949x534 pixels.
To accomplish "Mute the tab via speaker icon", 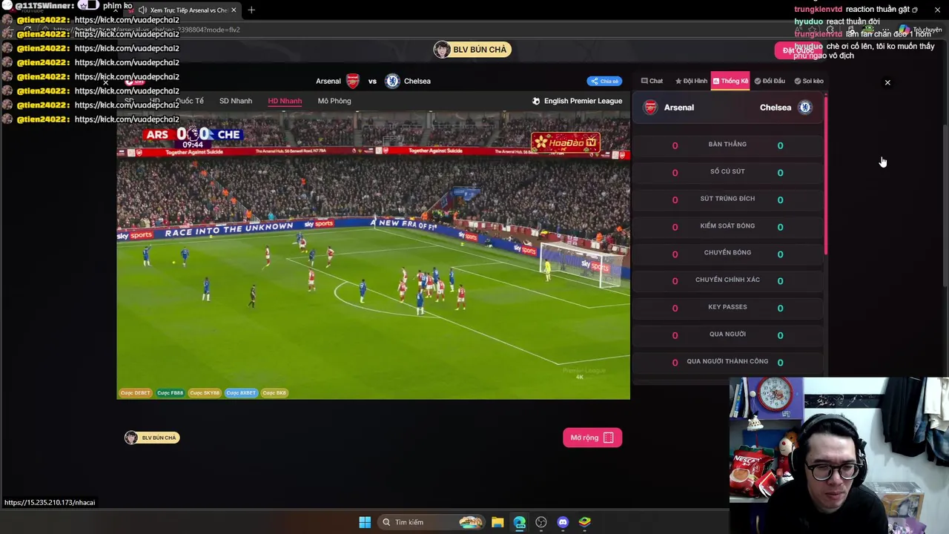I will point(142,10).
